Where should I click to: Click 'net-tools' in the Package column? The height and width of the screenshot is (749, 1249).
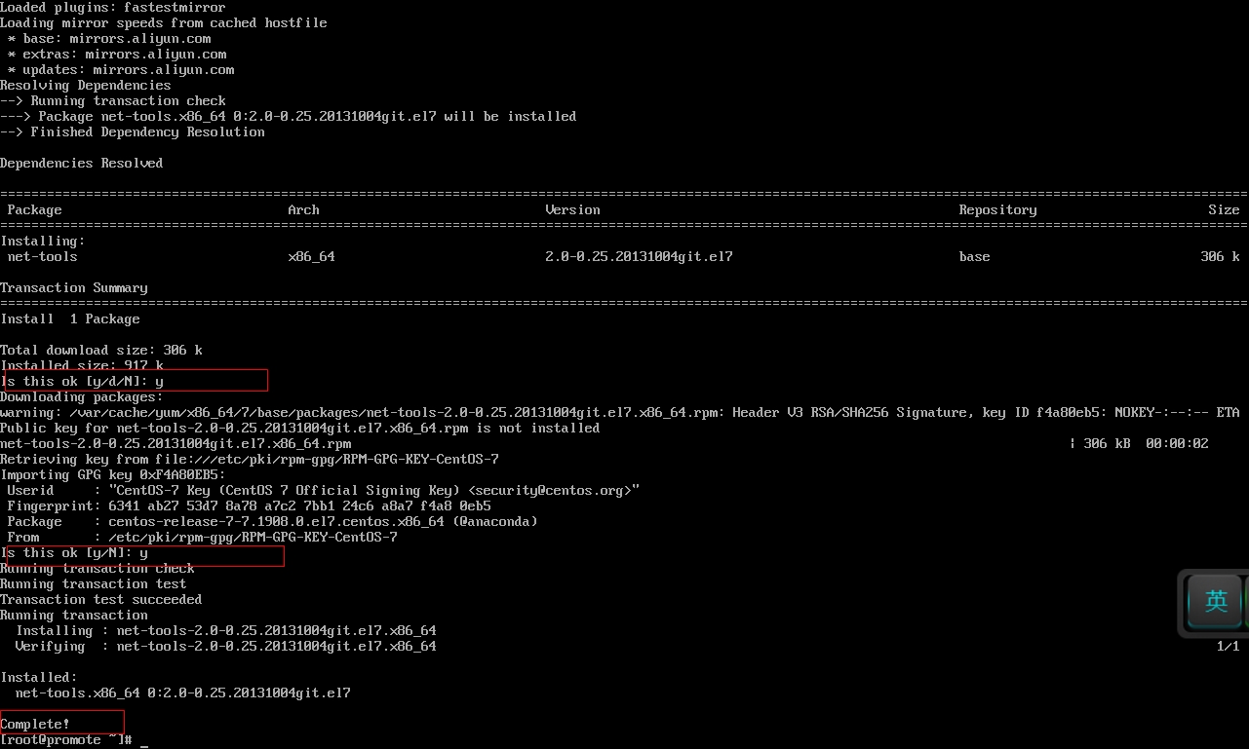(x=43, y=256)
